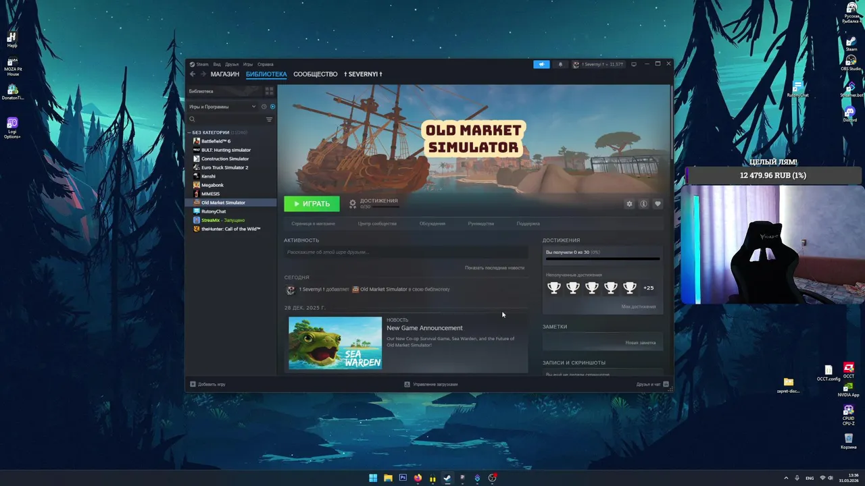Toggle the ready-to-play filter
Screen dimensions: 865x486
click(x=272, y=107)
